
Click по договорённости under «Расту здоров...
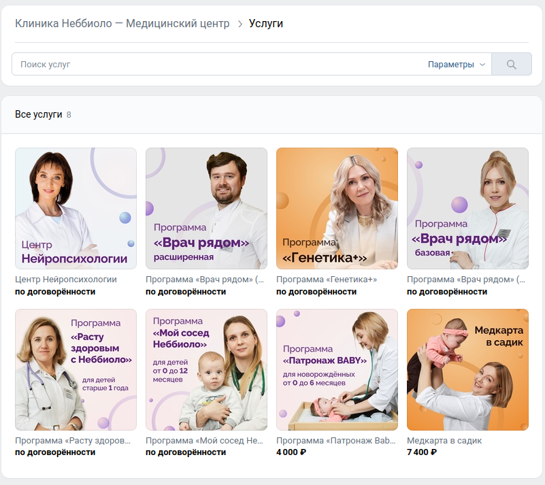pos(55,452)
